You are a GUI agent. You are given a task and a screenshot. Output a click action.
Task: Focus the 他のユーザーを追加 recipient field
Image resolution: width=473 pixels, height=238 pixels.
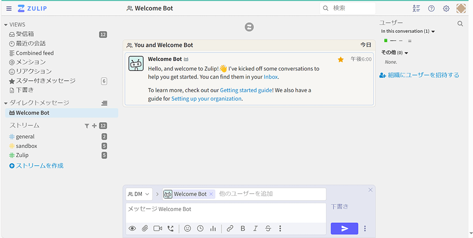point(270,194)
